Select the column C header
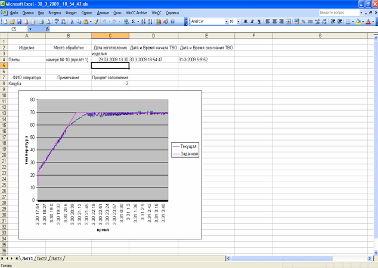Viewport: 378px width, 268px height. tap(110, 36)
